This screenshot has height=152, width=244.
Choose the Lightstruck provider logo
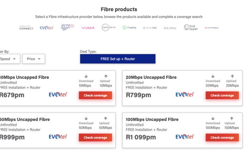[212, 28]
